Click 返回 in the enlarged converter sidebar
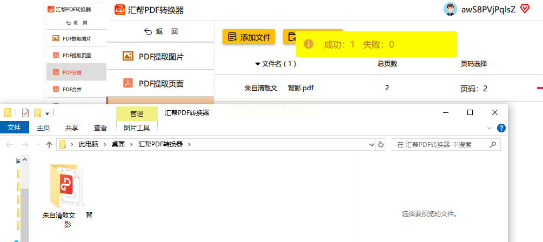Image resolution: width=543 pixels, height=242 pixels. (160, 31)
